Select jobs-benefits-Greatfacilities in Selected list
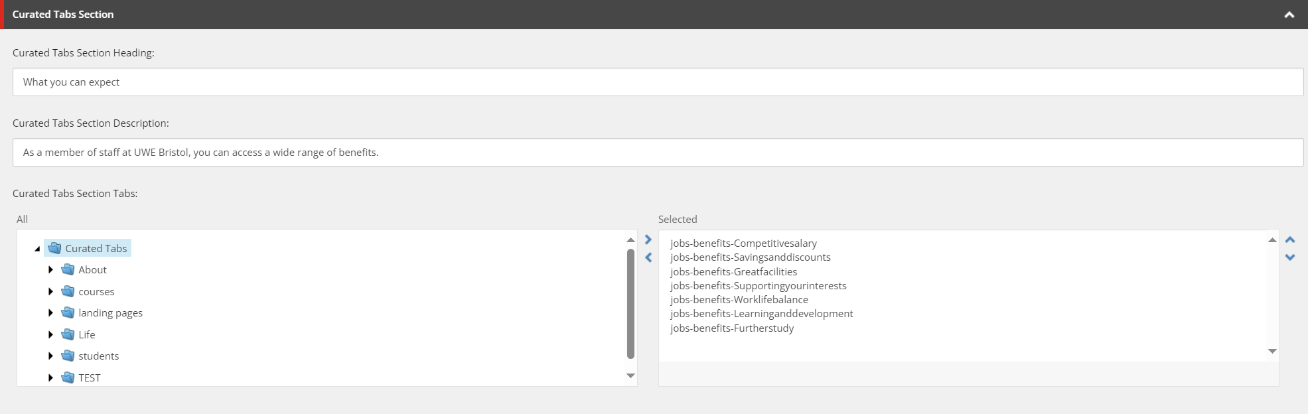 point(733,272)
